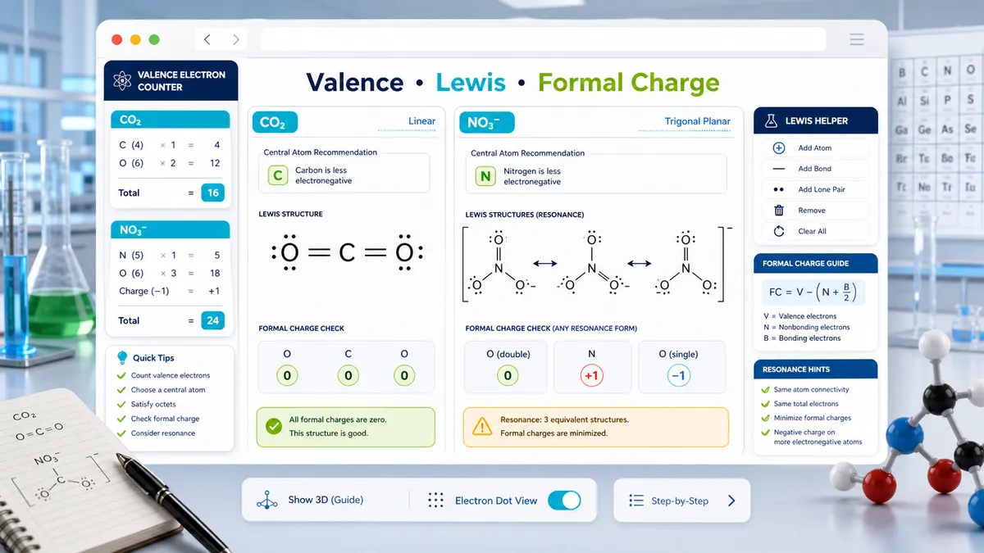Check 'Same atom connectivity' hint
Image resolution: width=984 pixels, height=553 pixels.
click(x=766, y=390)
